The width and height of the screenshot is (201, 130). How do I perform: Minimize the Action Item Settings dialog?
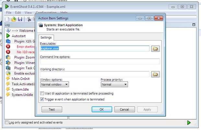point(140,18)
